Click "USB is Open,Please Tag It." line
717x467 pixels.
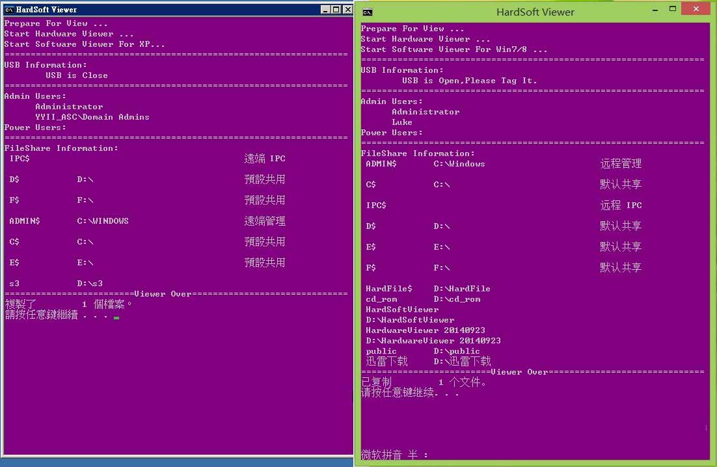point(469,81)
